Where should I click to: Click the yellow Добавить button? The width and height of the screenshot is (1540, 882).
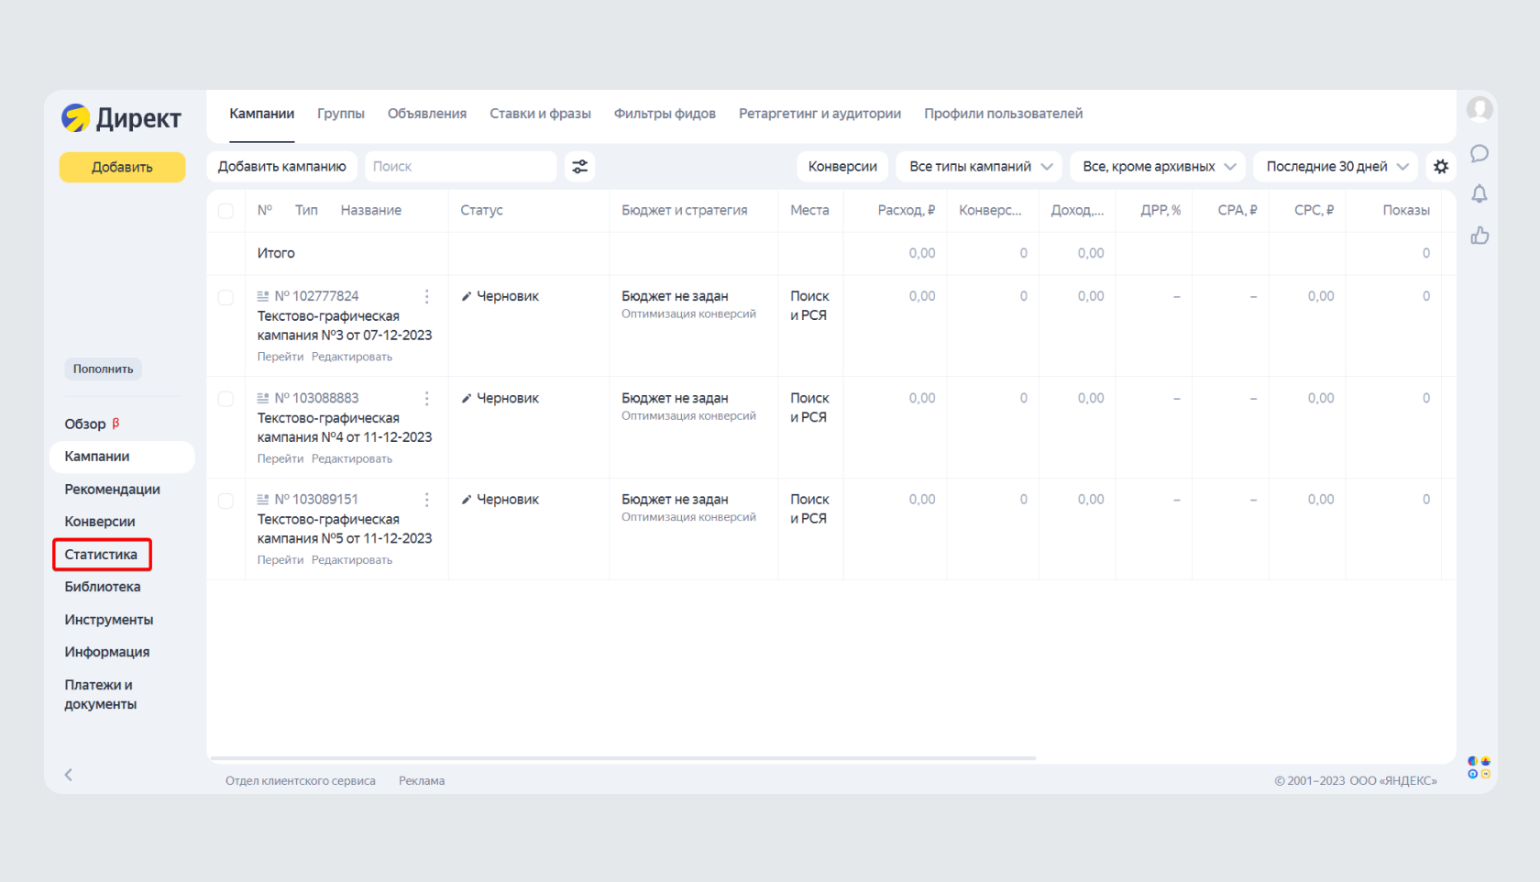[x=122, y=167]
